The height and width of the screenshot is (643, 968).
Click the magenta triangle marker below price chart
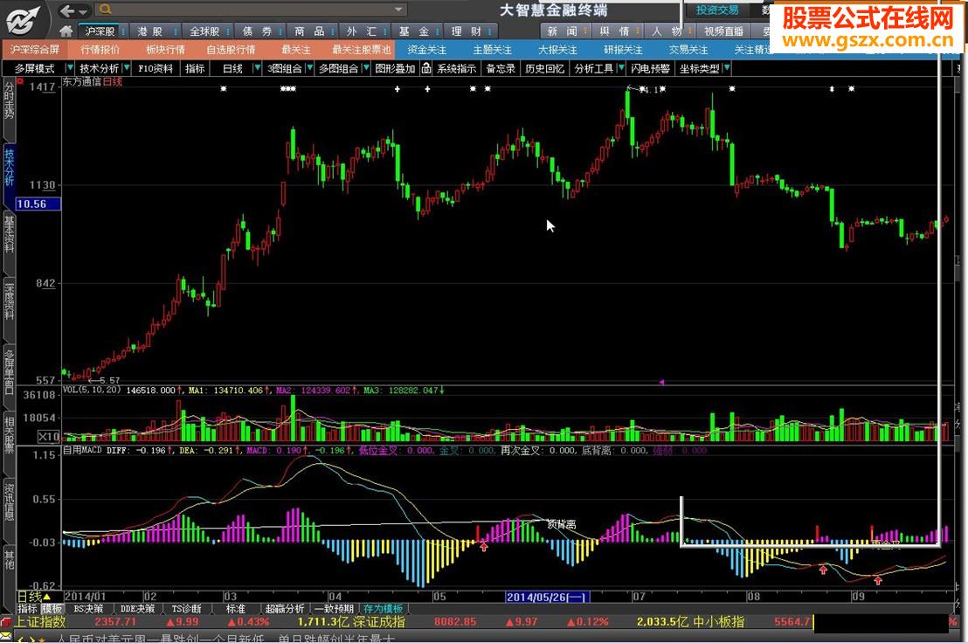pyautogui.click(x=661, y=382)
